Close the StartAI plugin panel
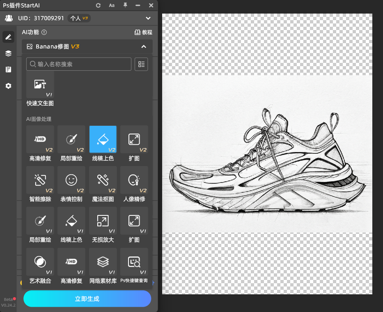This screenshot has width=383, height=312. [151, 5]
